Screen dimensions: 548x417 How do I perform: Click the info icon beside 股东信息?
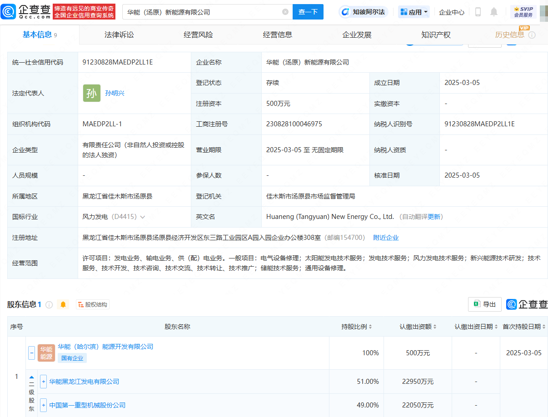tap(49, 305)
